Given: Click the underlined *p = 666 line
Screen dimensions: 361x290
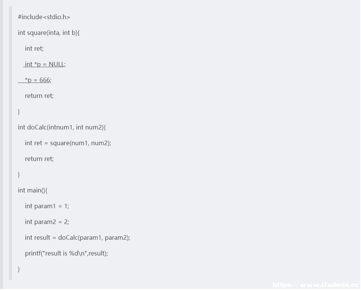Looking at the screenshot, I should point(35,80).
